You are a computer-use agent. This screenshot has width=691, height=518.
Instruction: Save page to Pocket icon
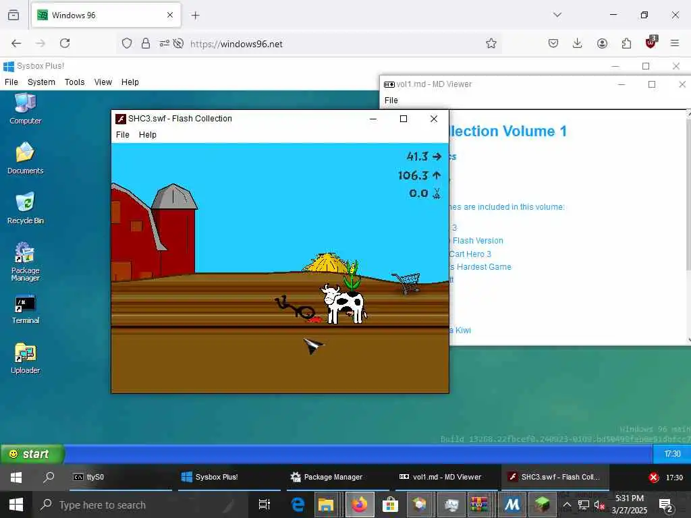click(553, 43)
